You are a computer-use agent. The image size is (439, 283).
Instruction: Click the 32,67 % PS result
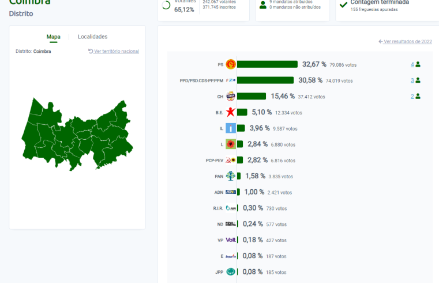pyautogui.click(x=314, y=64)
